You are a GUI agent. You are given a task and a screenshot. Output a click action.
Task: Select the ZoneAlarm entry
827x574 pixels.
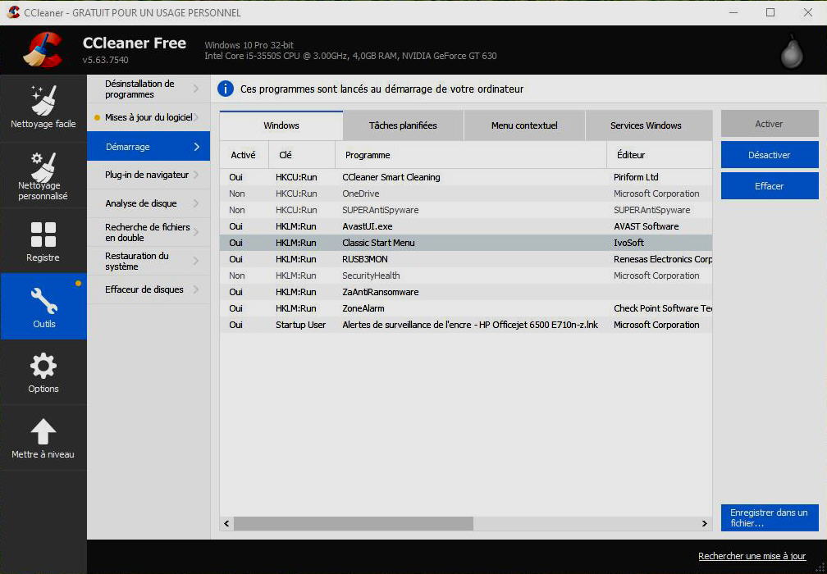pos(466,308)
